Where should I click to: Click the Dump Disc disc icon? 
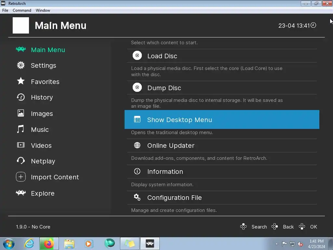(137, 87)
